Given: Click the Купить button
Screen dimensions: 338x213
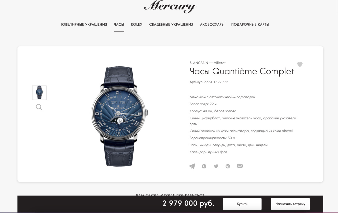Looking at the screenshot, I should (242, 204).
